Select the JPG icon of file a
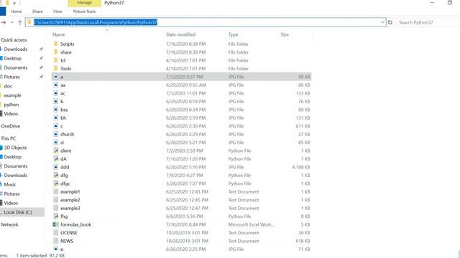Screen dimensions: 460x258 [x=56, y=77]
